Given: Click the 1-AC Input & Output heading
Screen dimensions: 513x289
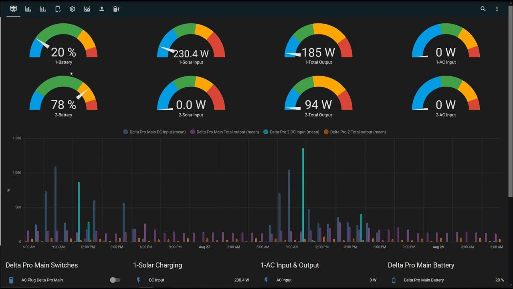Looking at the screenshot, I should pos(290,265).
